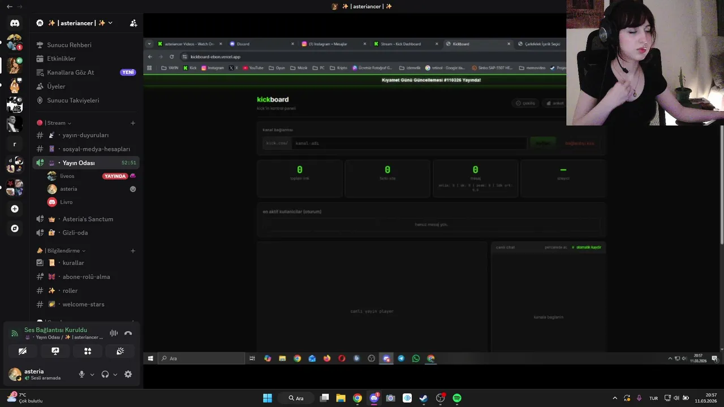Switch to asterlancer Videos browser tab
The width and height of the screenshot is (724, 407).
coord(189,44)
